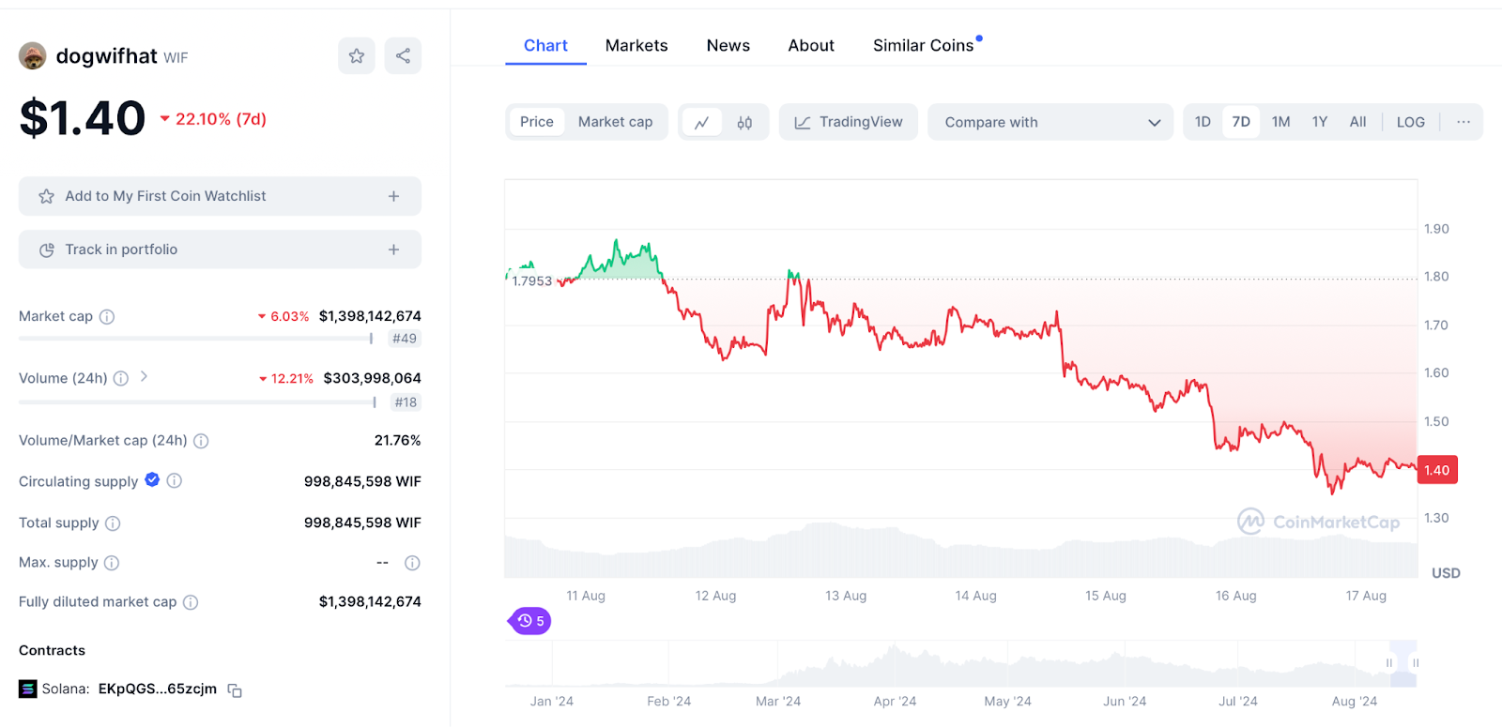1502x727 pixels.
Task: Open Max. supply info icon
Action: (112, 563)
